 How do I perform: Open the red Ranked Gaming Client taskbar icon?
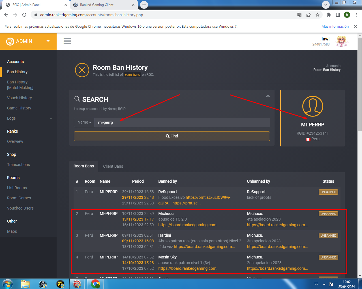[77, 284]
